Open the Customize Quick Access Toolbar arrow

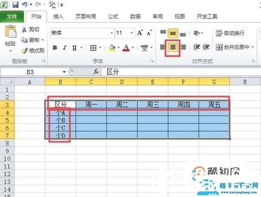point(62,5)
